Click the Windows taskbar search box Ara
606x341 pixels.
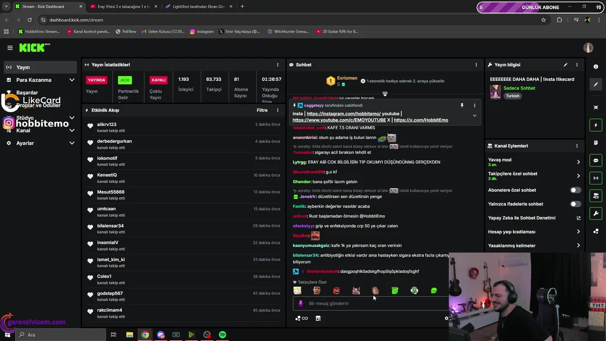click(60, 335)
